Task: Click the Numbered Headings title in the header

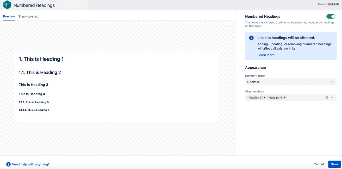Action: (34, 5)
